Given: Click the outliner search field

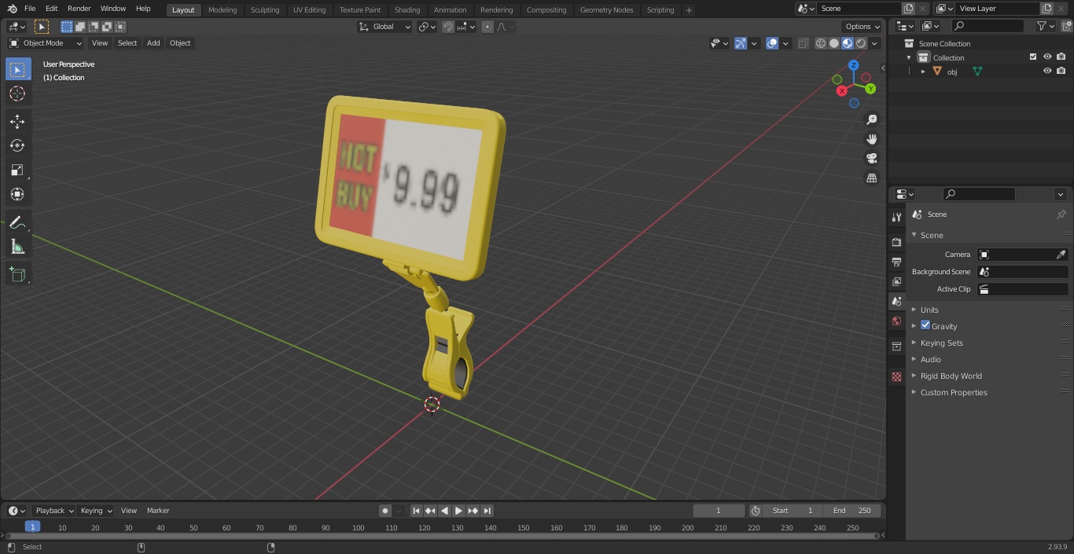Looking at the screenshot, I should [988, 26].
